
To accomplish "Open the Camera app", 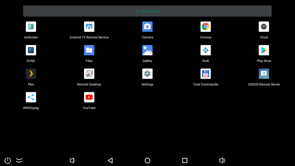I will tap(147, 27).
